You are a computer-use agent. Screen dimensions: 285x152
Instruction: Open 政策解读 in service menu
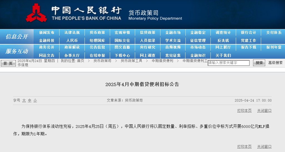tap(72, 47)
